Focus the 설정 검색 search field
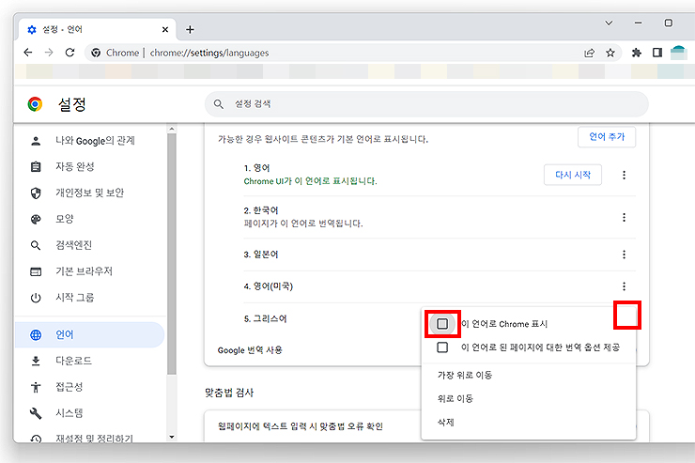Viewport: 695px width, 463px height. click(426, 104)
